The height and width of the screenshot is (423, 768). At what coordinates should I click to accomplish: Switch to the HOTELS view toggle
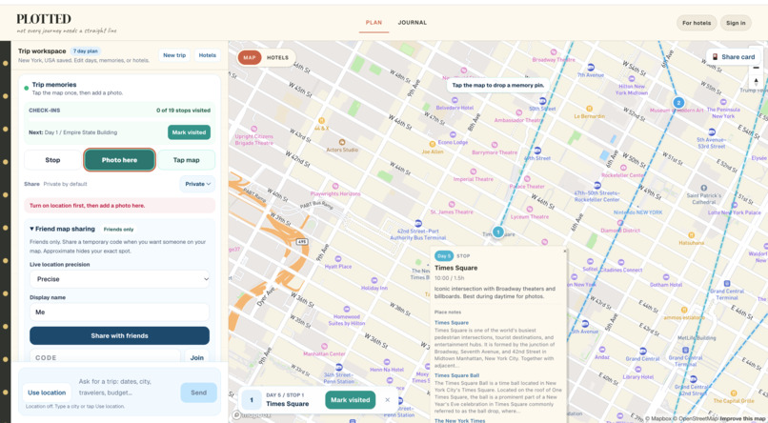277,58
